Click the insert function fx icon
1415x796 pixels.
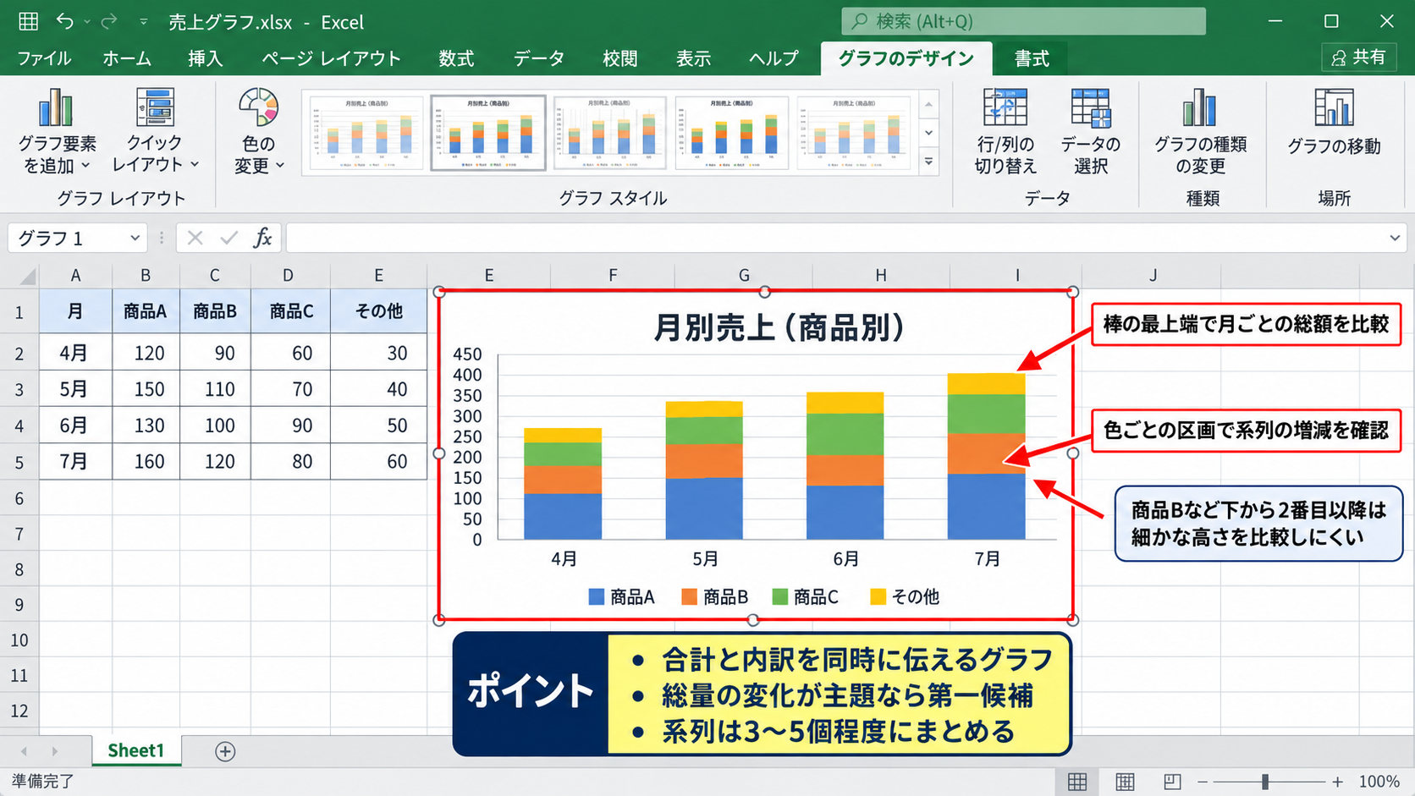[x=262, y=238]
